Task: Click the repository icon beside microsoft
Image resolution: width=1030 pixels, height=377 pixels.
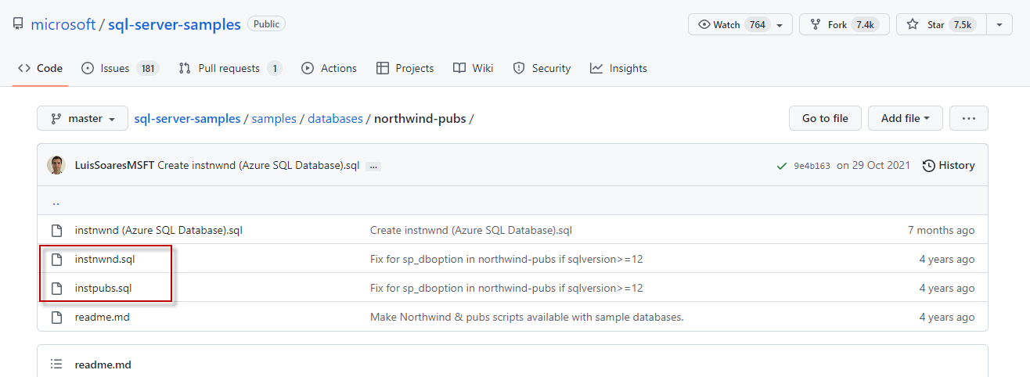Action: [18, 24]
